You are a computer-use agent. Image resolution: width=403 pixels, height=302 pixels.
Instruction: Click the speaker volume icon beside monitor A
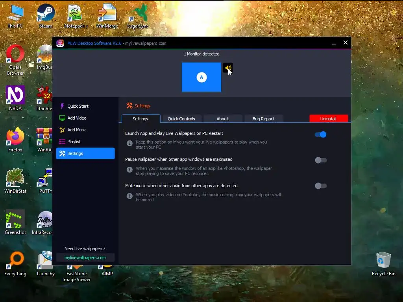[x=228, y=68]
